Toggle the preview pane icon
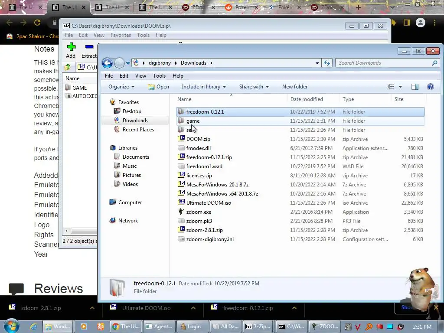This screenshot has width=444, height=333. 415,87
